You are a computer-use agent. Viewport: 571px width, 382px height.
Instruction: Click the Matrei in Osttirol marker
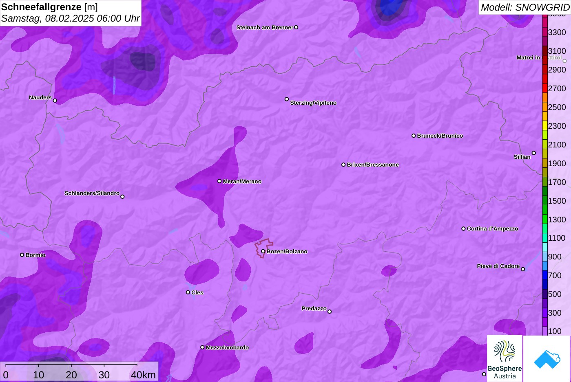tap(565, 61)
